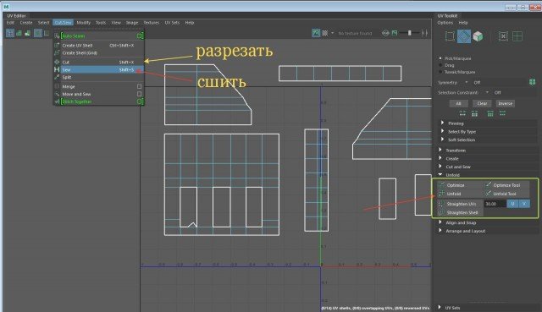Click the Auto Seams menu entry icon
This screenshot has width=542, height=312.
coord(57,36)
